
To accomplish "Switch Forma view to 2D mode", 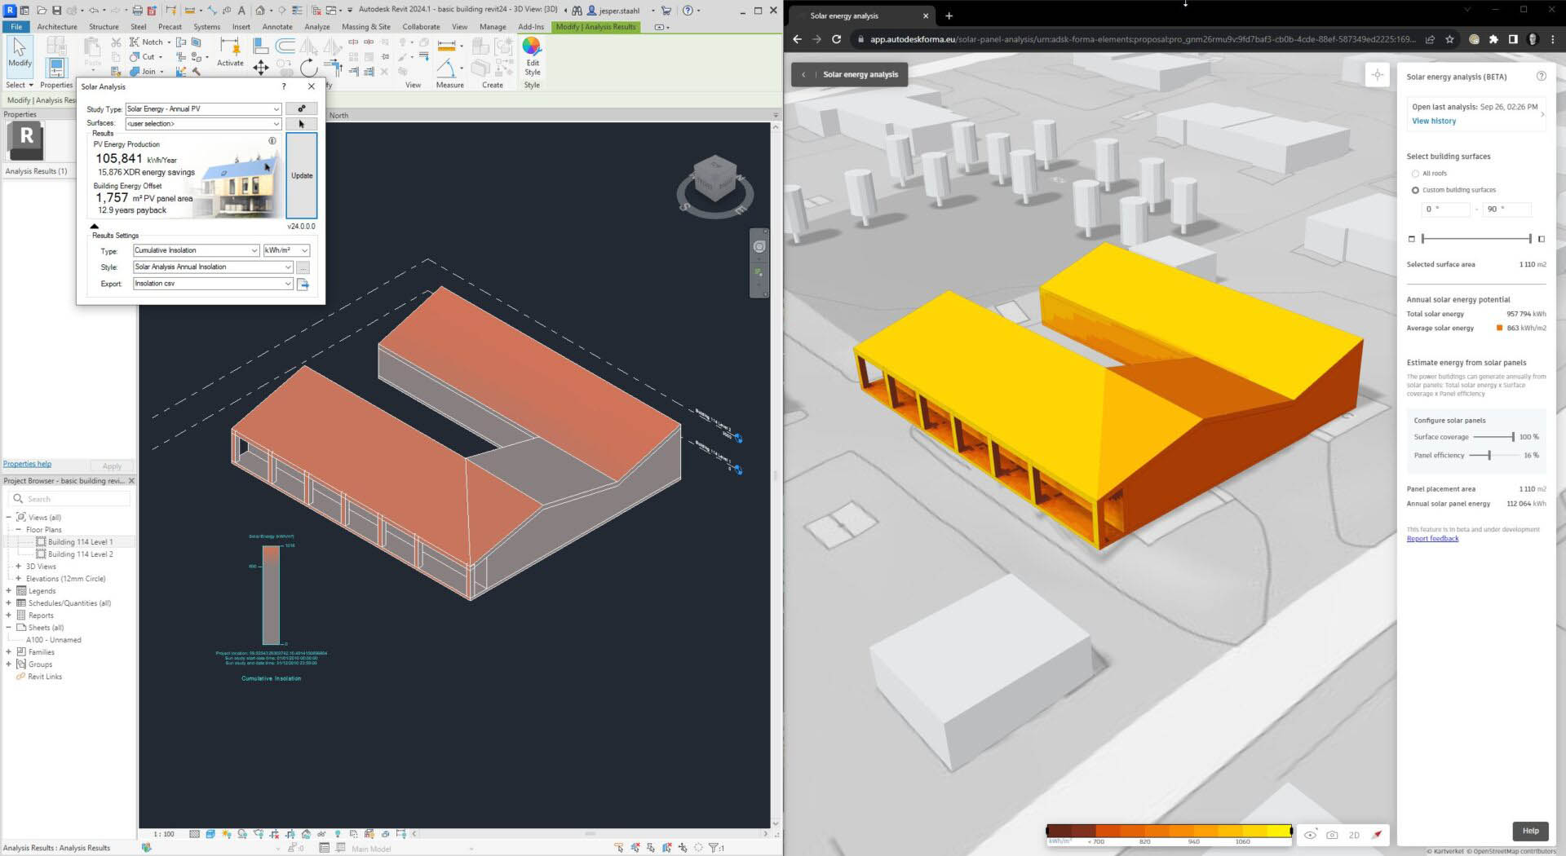I will 1354,835.
